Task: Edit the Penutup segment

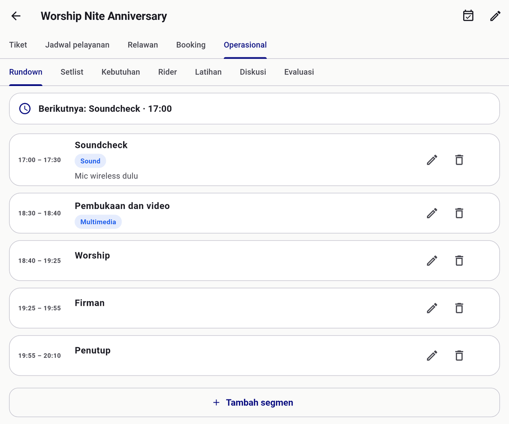Action: (432, 356)
